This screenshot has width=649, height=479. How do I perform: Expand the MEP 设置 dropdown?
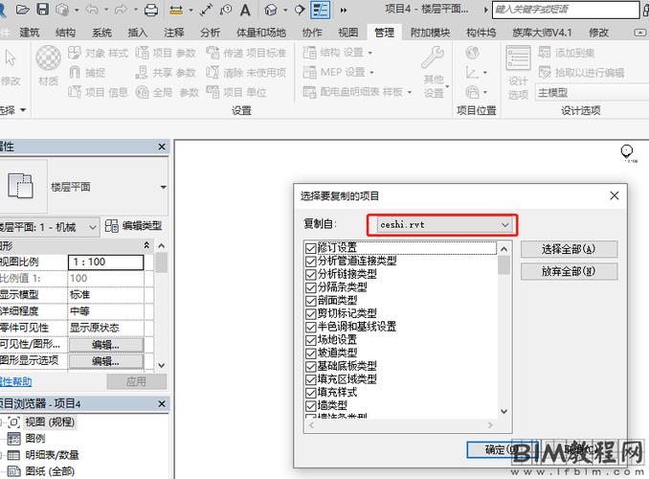371,73
